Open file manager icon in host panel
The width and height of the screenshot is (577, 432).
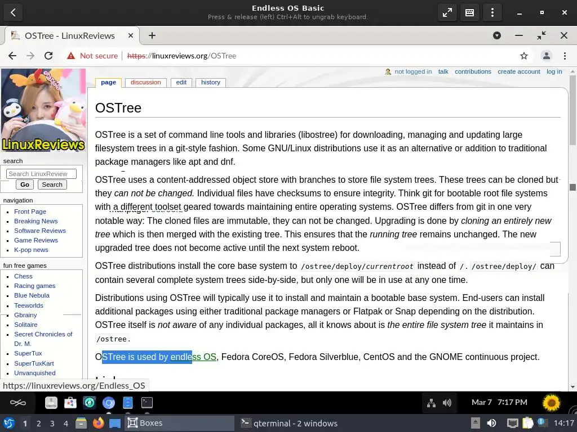click(81, 423)
